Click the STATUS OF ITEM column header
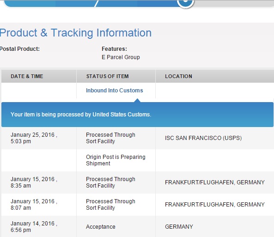This screenshot has height=237, width=274. pyautogui.click(x=107, y=76)
